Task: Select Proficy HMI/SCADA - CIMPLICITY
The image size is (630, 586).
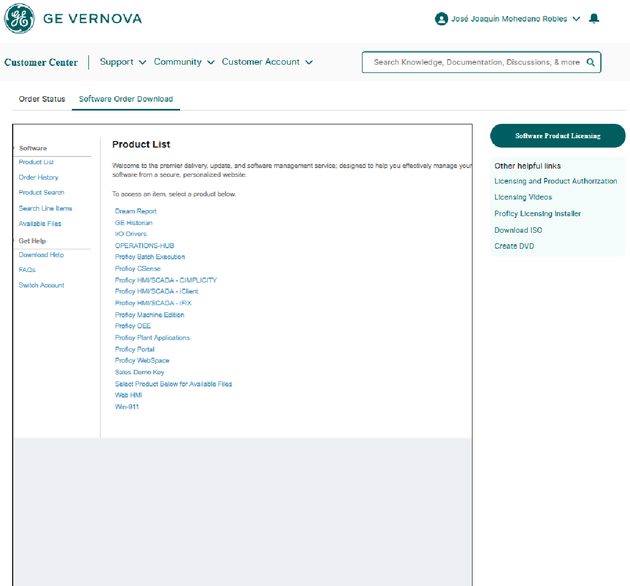Action: 166,280
